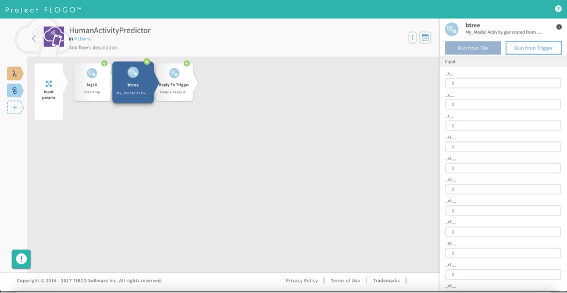This screenshot has height=293, width=567.
Task: Click the gear icon inside lag10 tile
Action: [x=92, y=73]
